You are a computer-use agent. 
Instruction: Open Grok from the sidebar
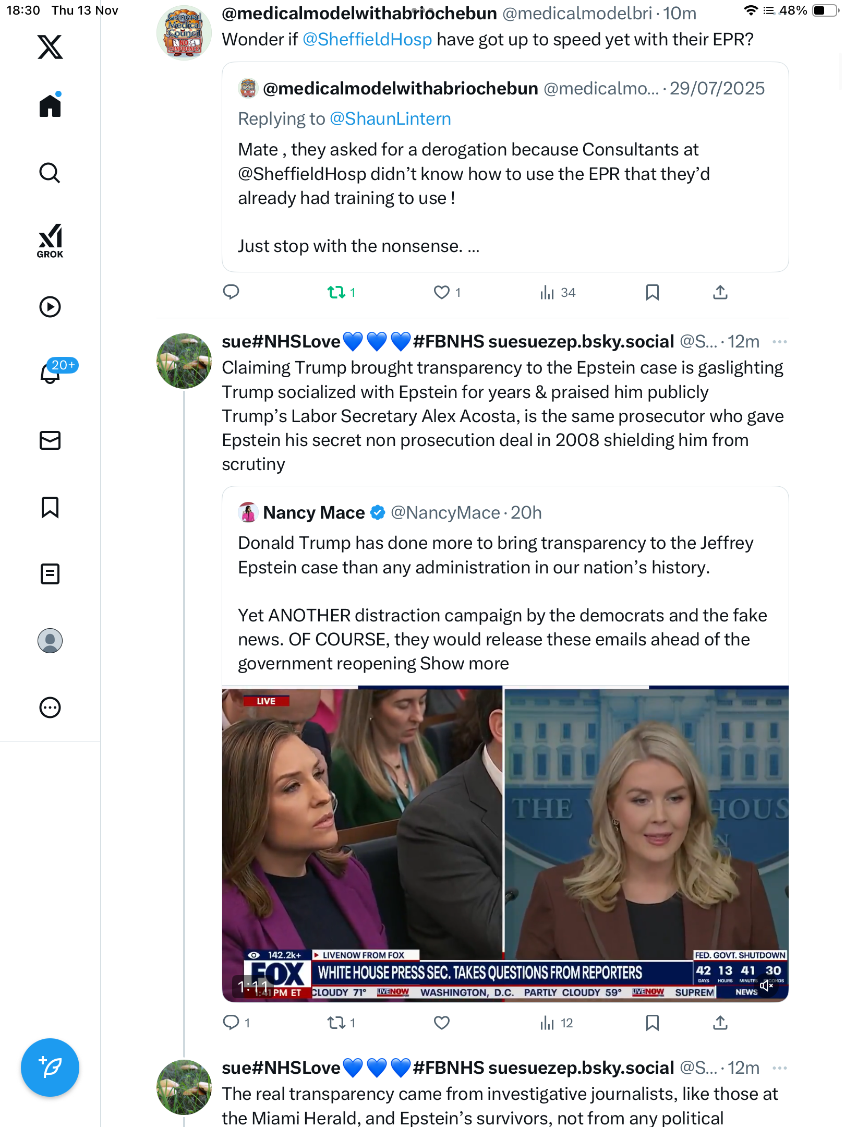[50, 241]
